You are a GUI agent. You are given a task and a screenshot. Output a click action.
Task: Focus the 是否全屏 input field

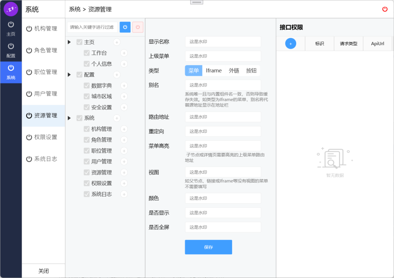click(x=223, y=227)
